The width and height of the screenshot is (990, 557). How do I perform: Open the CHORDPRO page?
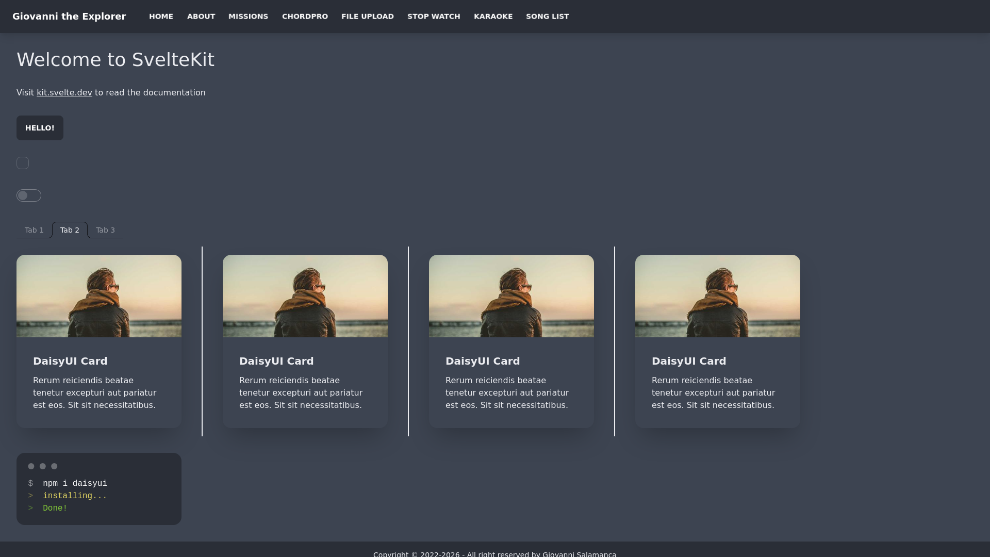[305, 17]
